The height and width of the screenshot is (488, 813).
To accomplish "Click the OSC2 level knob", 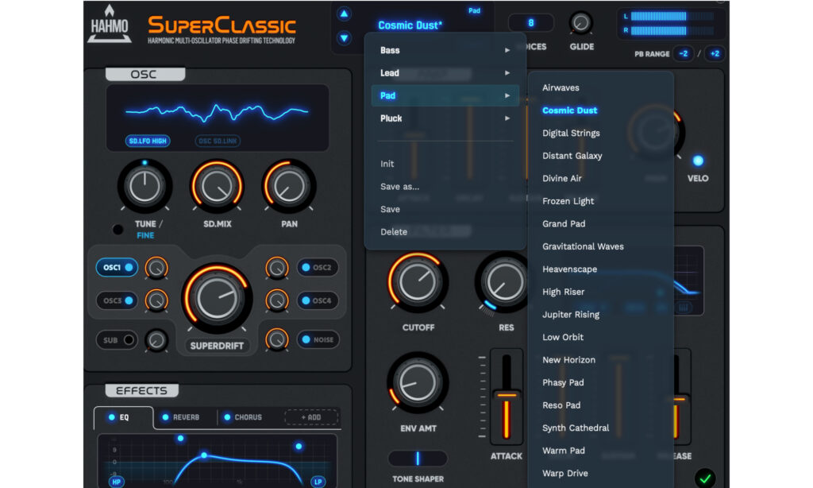I will click(x=277, y=268).
